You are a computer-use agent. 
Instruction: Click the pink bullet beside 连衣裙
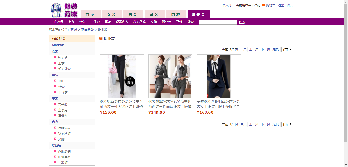[x=55, y=57]
